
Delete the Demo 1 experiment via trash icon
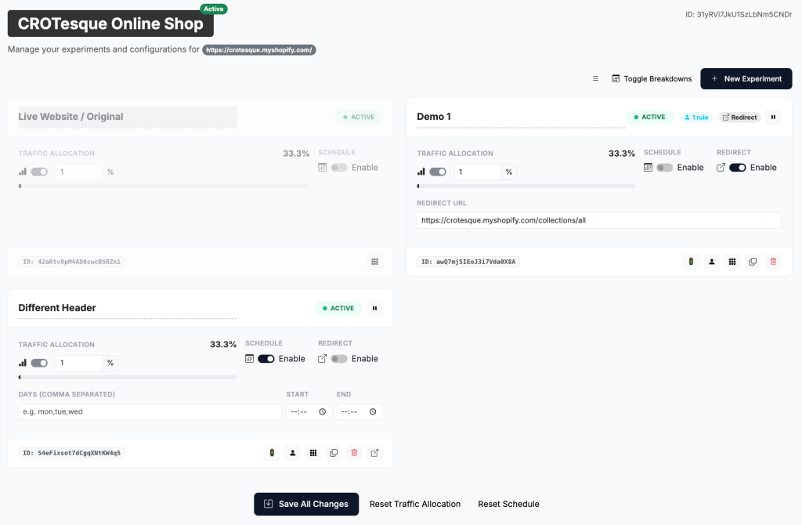[x=773, y=262]
